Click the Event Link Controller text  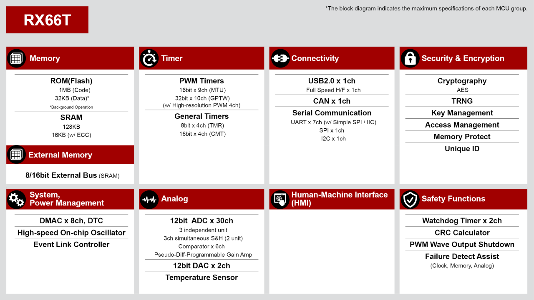[71, 245]
